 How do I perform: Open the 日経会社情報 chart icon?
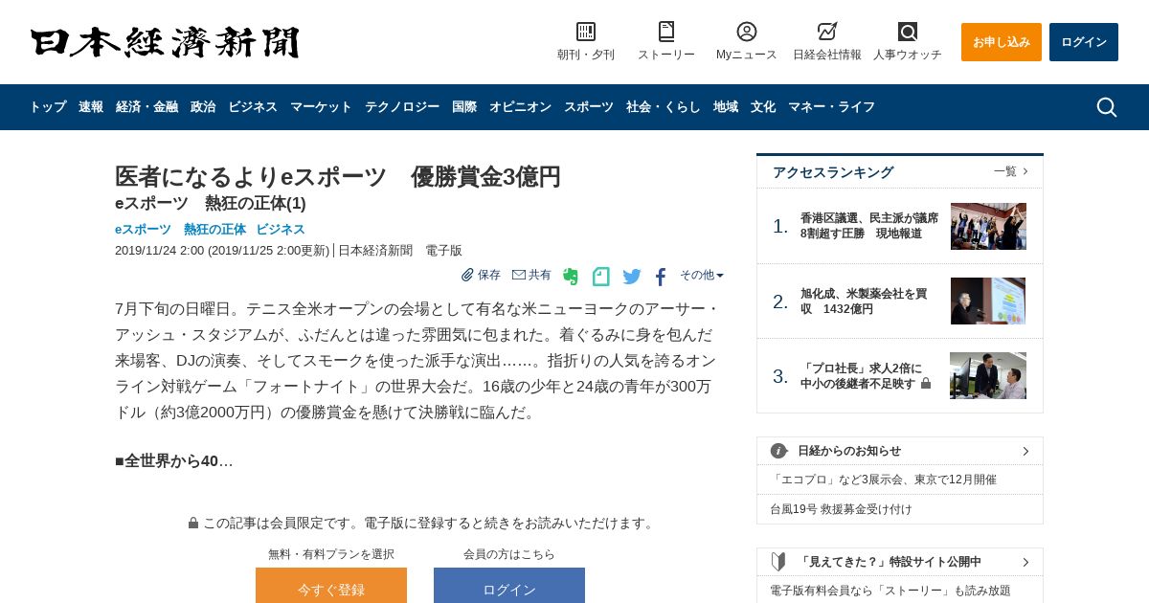827,32
